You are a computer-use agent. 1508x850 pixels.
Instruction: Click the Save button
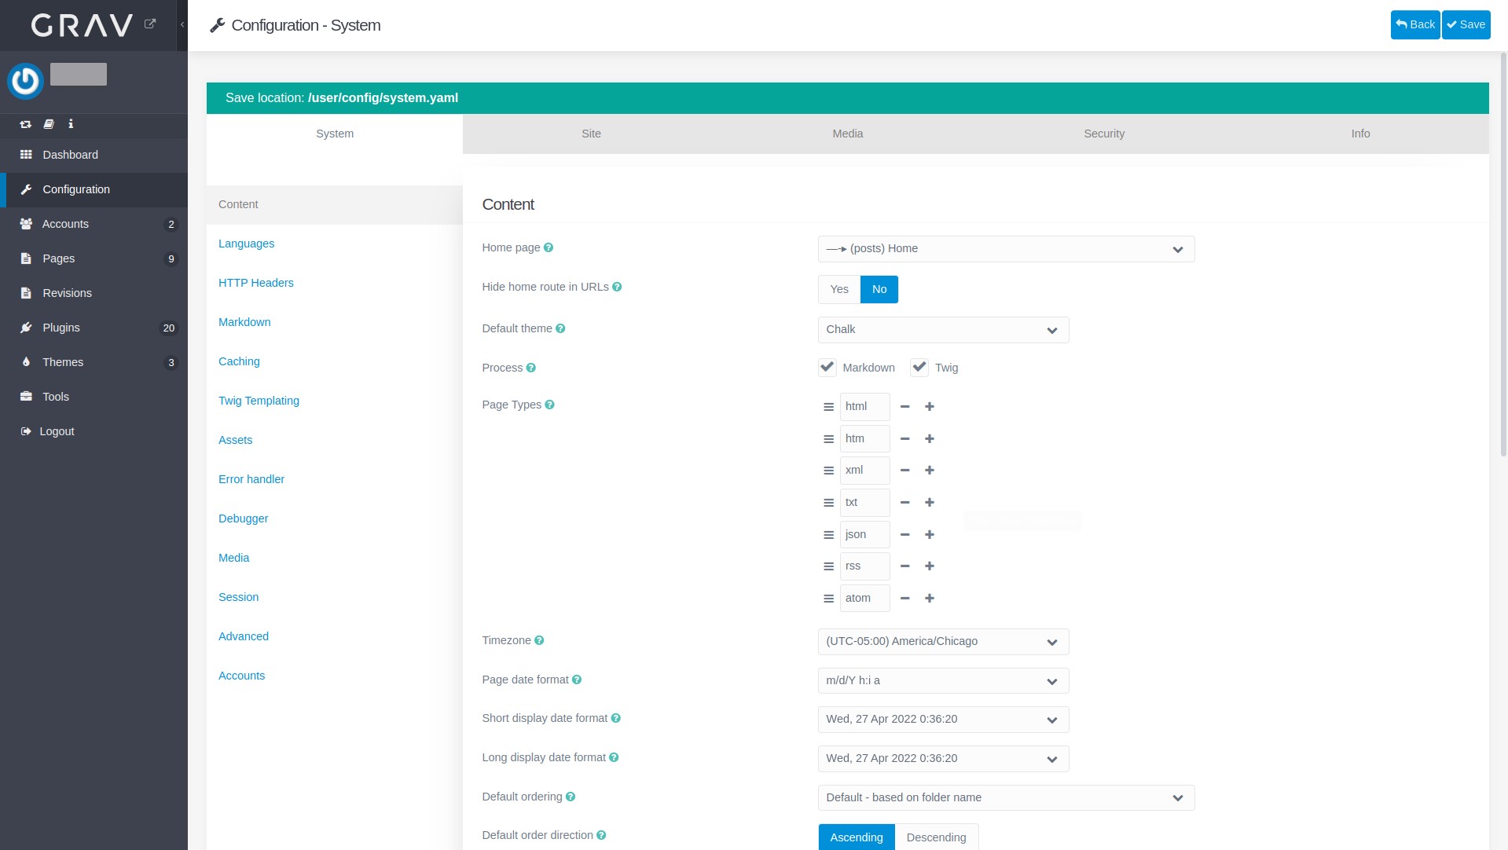[x=1466, y=25]
